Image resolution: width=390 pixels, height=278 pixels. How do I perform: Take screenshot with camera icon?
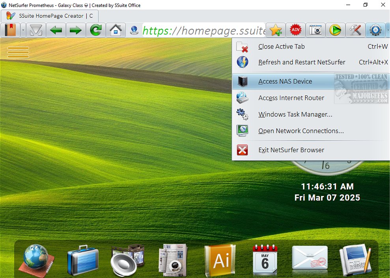pos(315,30)
